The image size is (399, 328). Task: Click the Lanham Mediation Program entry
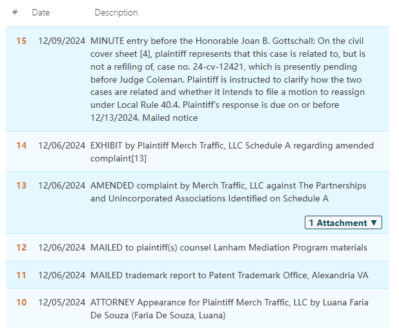pyautogui.click(x=229, y=247)
